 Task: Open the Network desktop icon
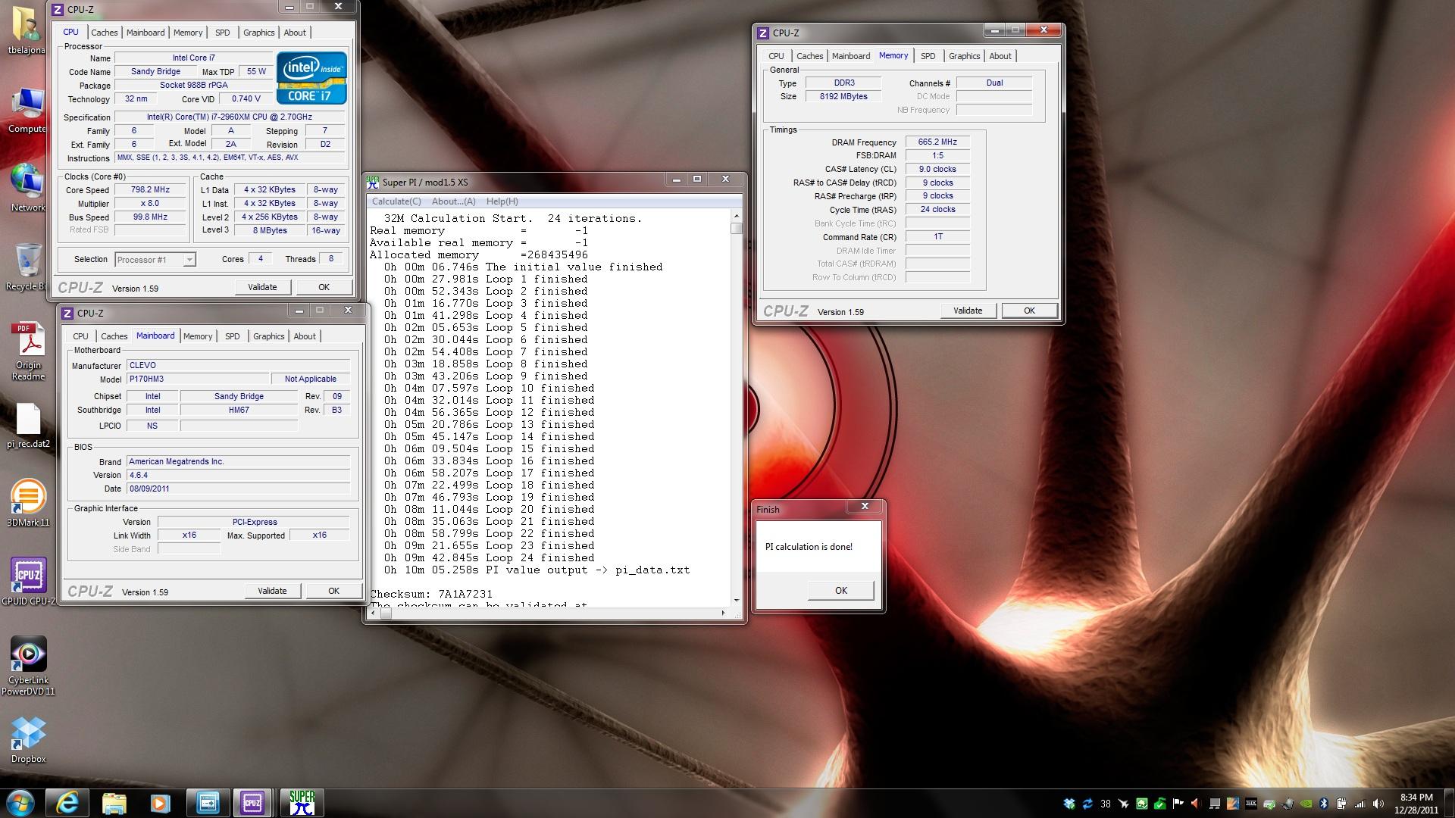pos(27,187)
